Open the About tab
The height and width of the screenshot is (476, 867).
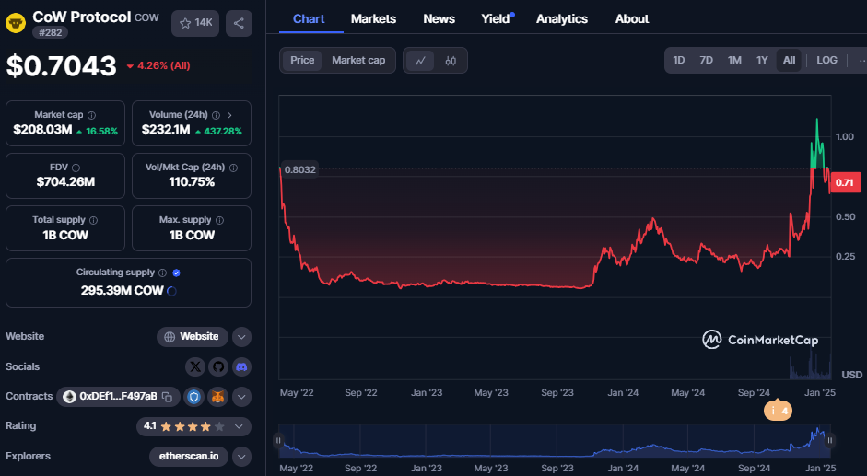point(632,18)
